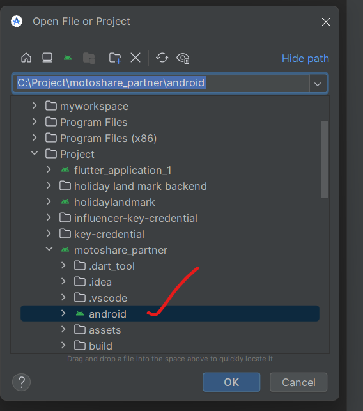The width and height of the screenshot is (363, 411).
Task: Click the Cancel button
Action: pyautogui.click(x=298, y=382)
